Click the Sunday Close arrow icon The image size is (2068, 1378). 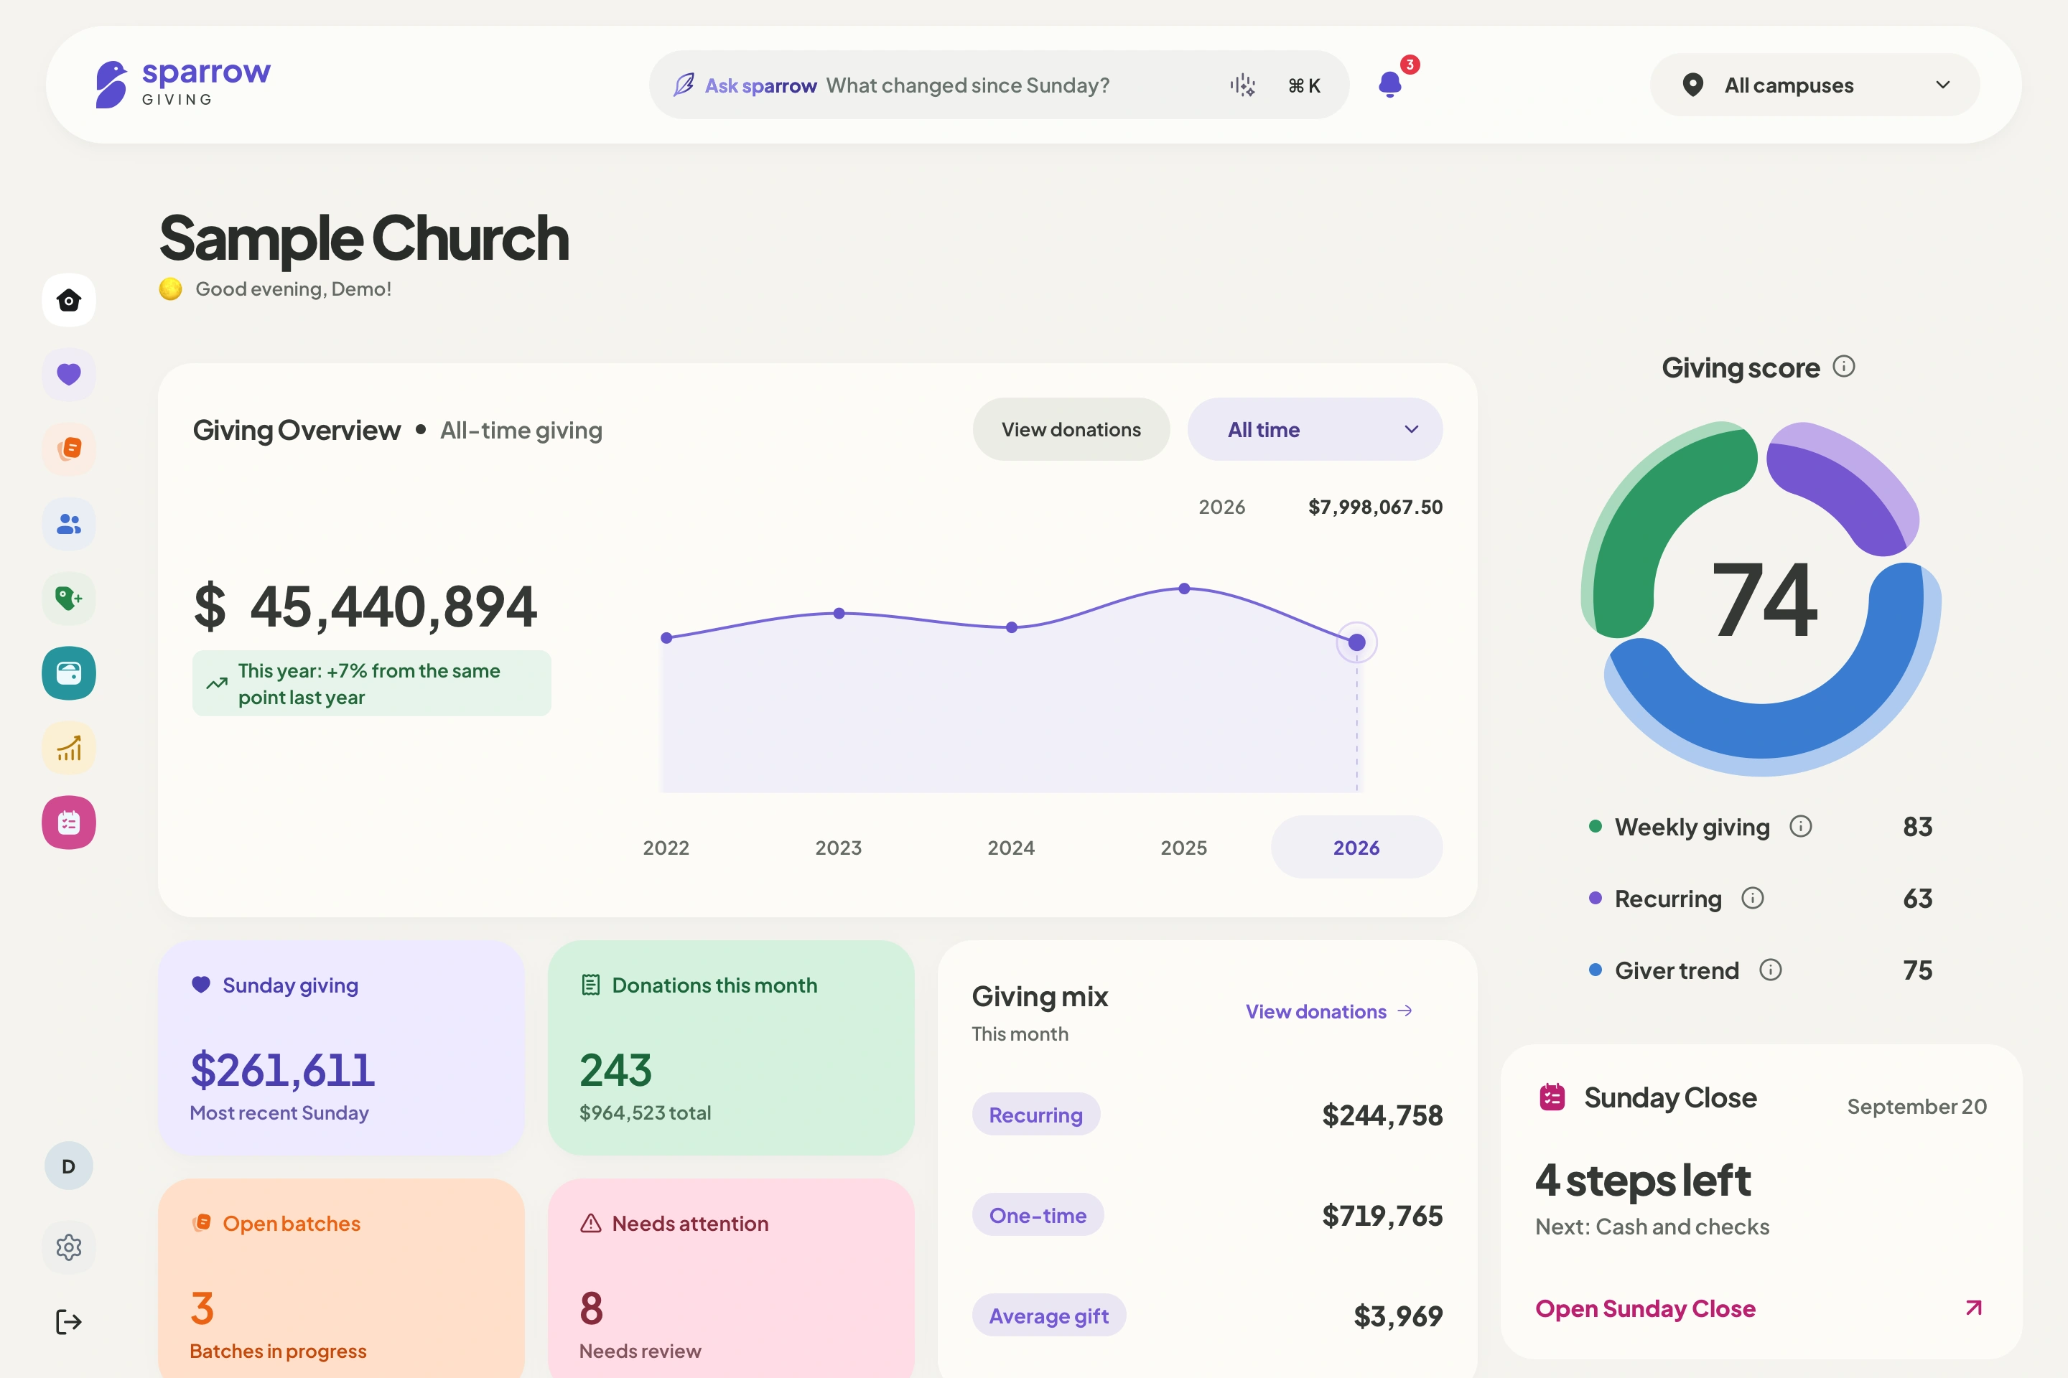(1974, 1308)
